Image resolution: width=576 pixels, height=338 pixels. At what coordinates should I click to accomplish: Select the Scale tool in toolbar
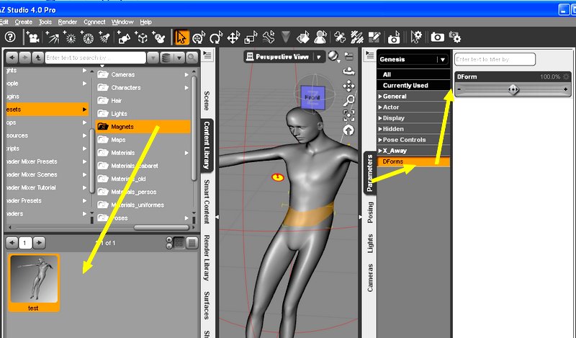pyautogui.click(x=251, y=37)
